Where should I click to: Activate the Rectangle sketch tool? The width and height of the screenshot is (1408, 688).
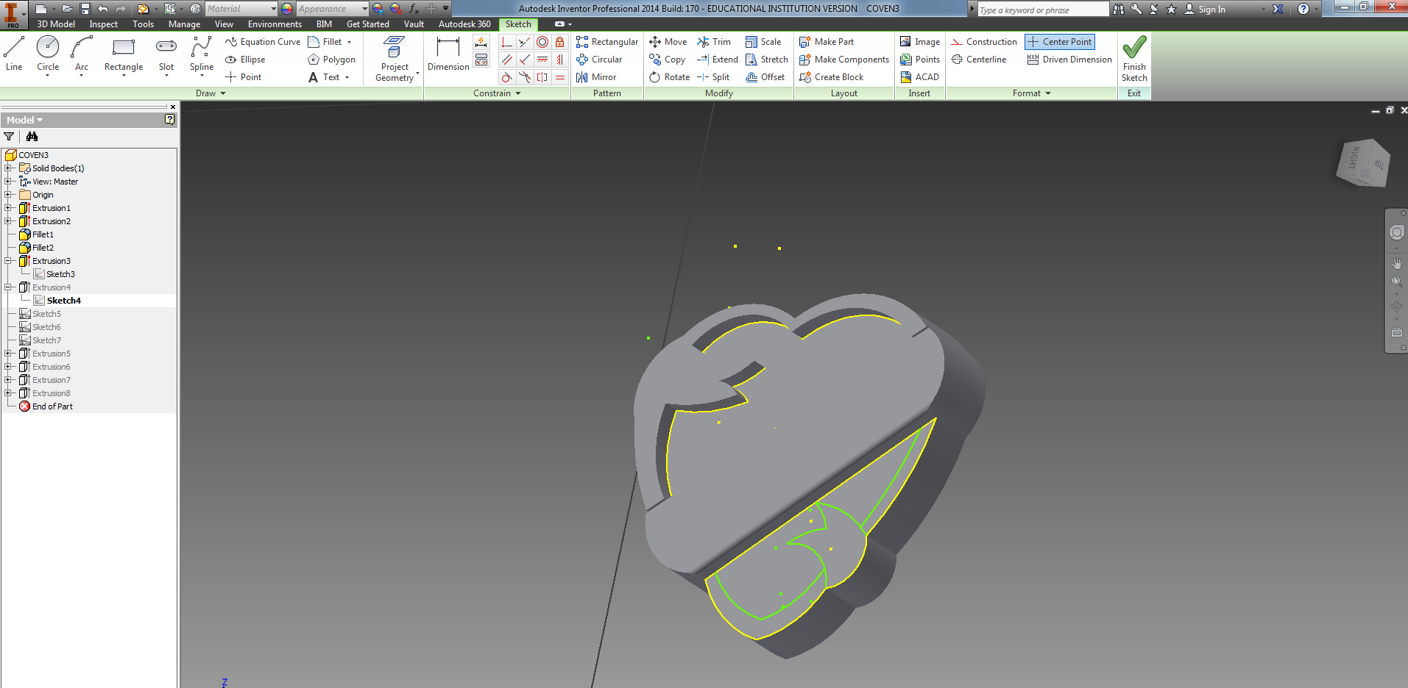point(124,54)
